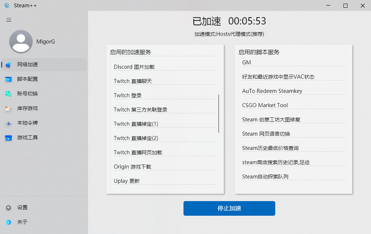Open the 脚本配置 script configuration icon
This screenshot has width=371, height=234.
pos(7,79)
